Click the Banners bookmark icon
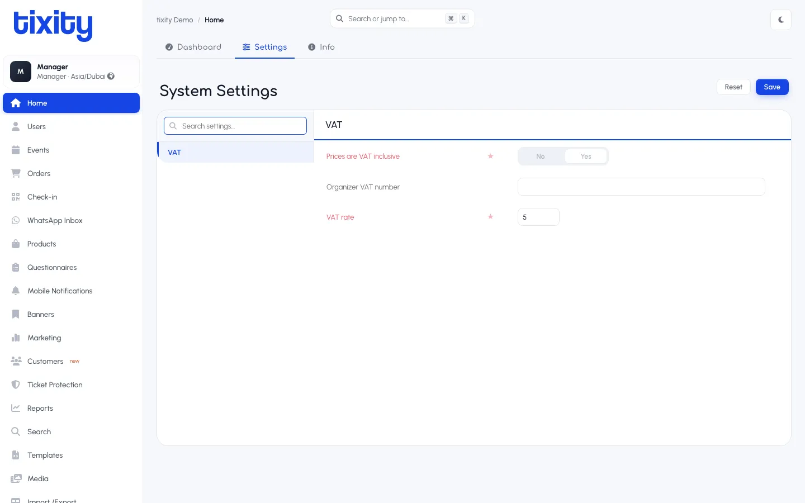Screen dimensions: 805x503 16,314
